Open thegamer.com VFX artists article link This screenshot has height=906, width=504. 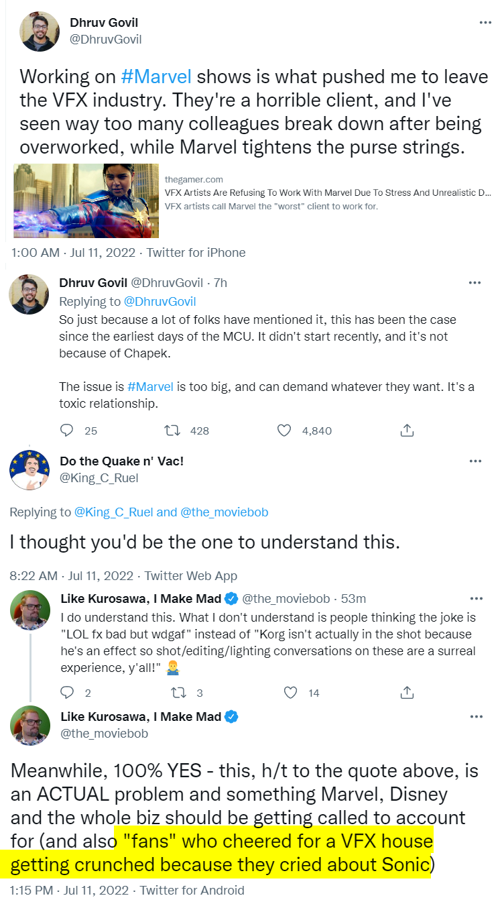(x=271, y=193)
